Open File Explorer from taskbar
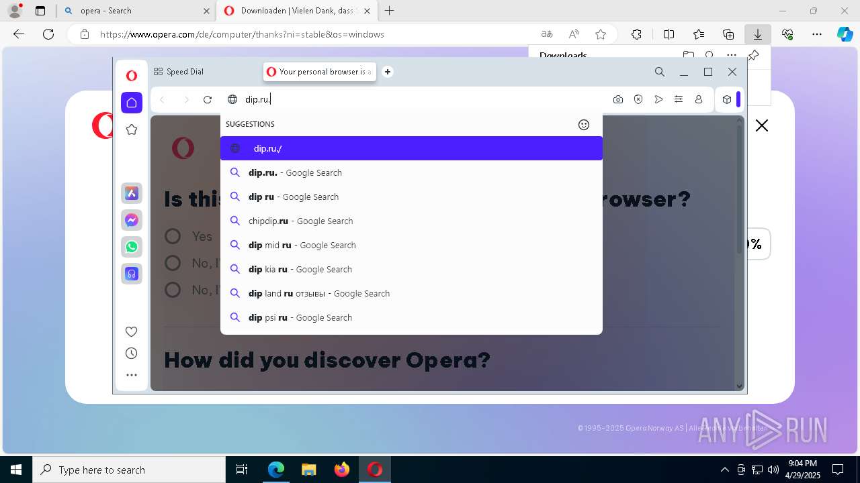The image size is (860, 483). click(308, 470)
